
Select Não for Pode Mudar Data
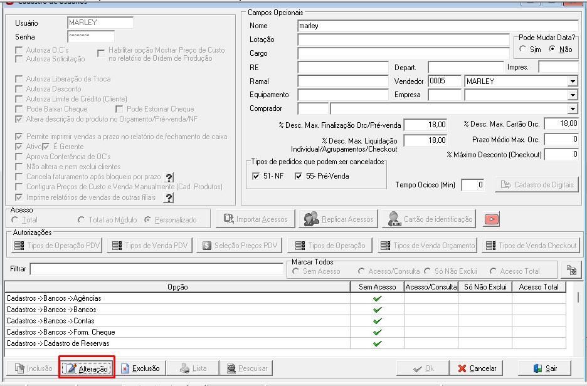552,49
